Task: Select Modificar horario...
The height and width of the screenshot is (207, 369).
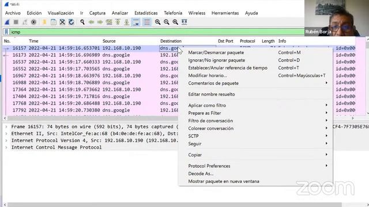Action: point(255,75)
